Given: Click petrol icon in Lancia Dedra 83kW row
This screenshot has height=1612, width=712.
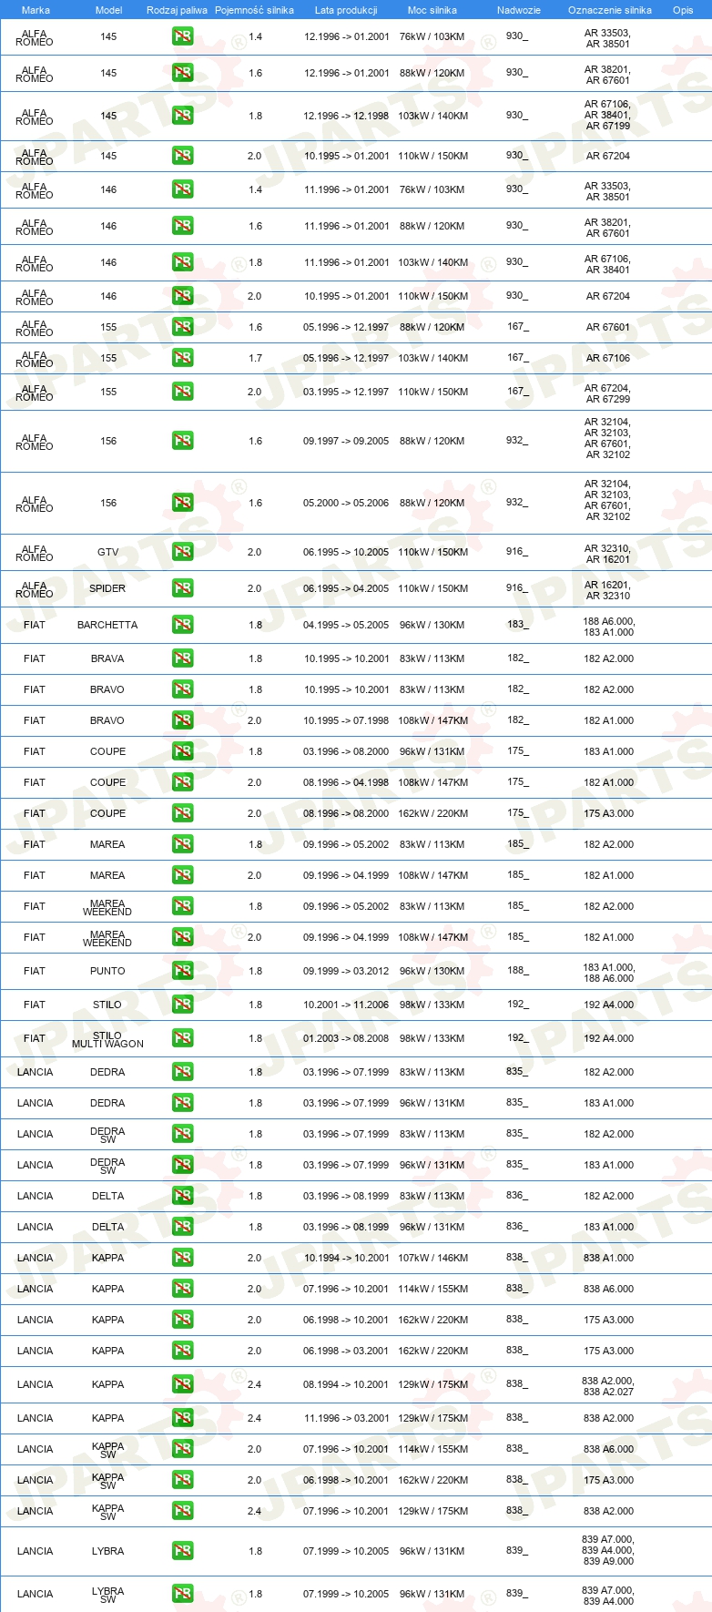Looking at the screenshot, I should click(x=182, y=1072).
